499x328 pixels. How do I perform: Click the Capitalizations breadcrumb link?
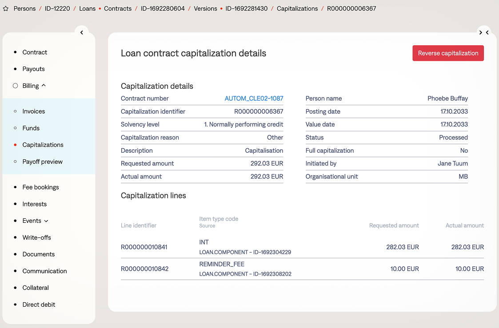[297, 8]
